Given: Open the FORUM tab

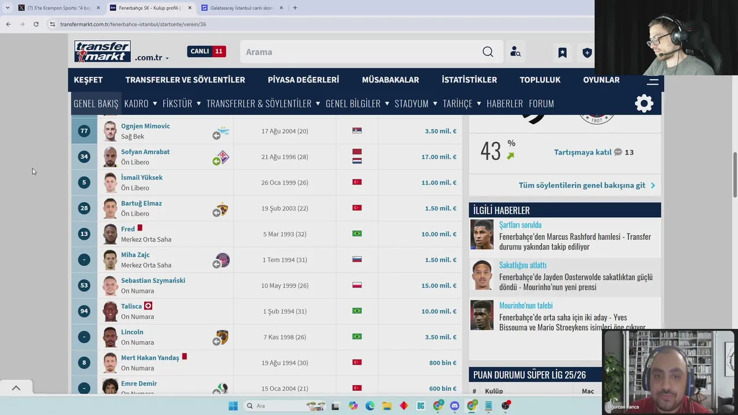Looking at the screenshot, I should click(541, 104).
